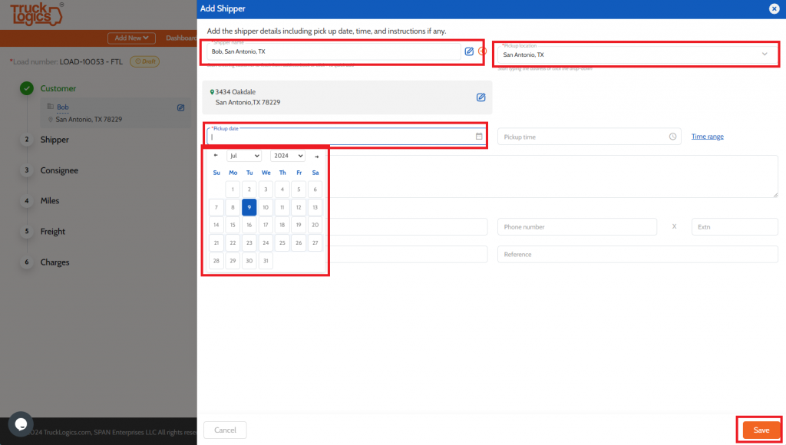Go to the Shipper step

[x=54, y=140]
